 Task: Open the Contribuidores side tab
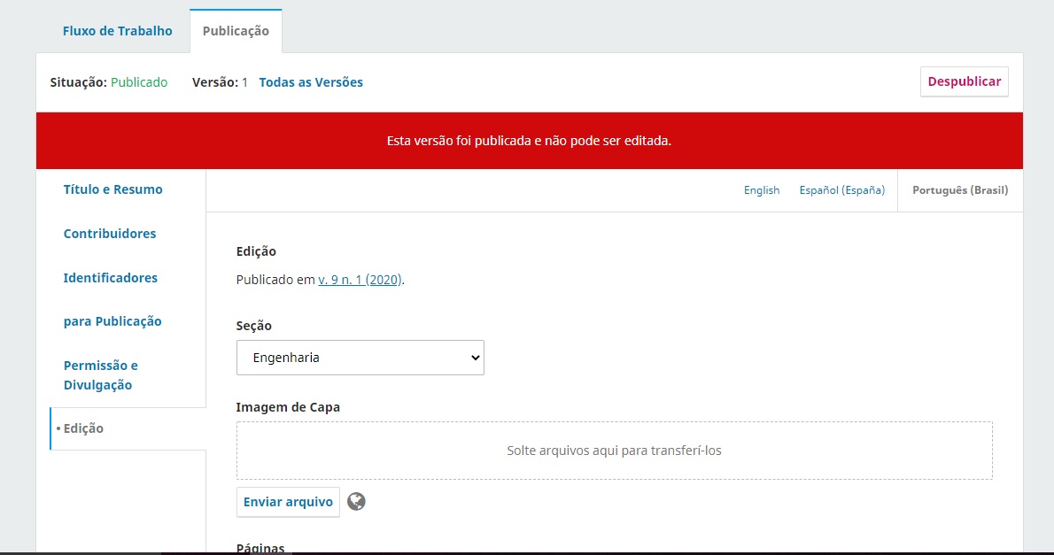click(110, 234)
